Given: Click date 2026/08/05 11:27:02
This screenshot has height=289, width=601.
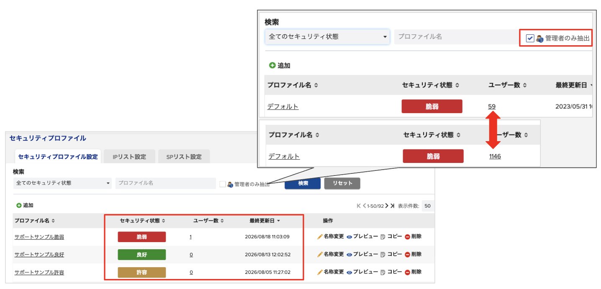Looking at the screenshot, I should (x=267, y=272).
